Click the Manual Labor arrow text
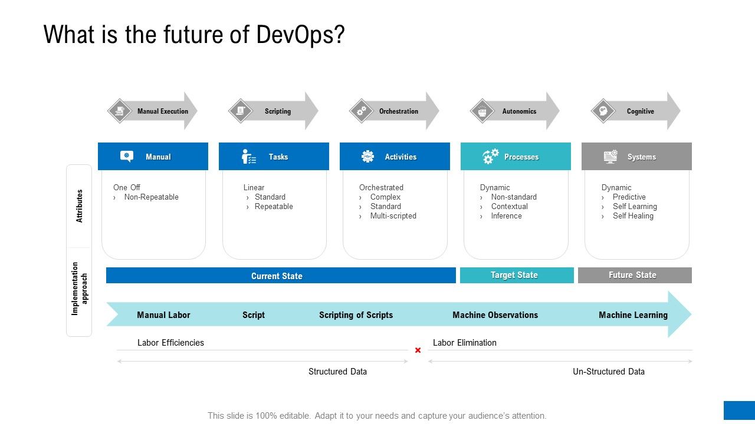 [x=163, y=315]
